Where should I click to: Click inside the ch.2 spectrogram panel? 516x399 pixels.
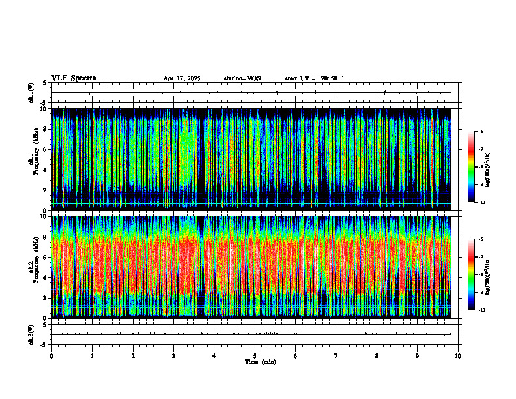coord(251,267)
